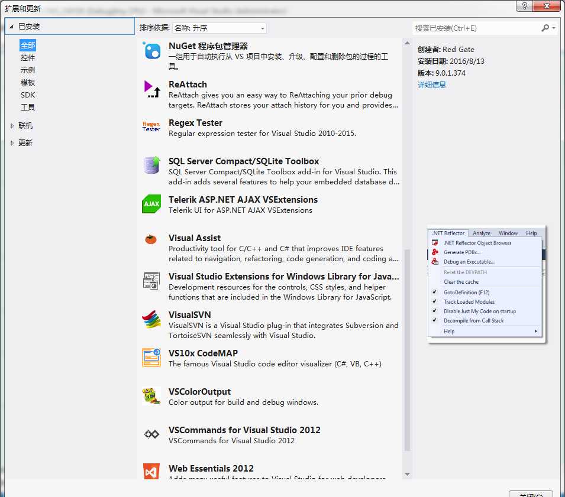This screenshot has width=565, height=497.
Task: Select the 工具 filter
Action: [x=28, y=107]
